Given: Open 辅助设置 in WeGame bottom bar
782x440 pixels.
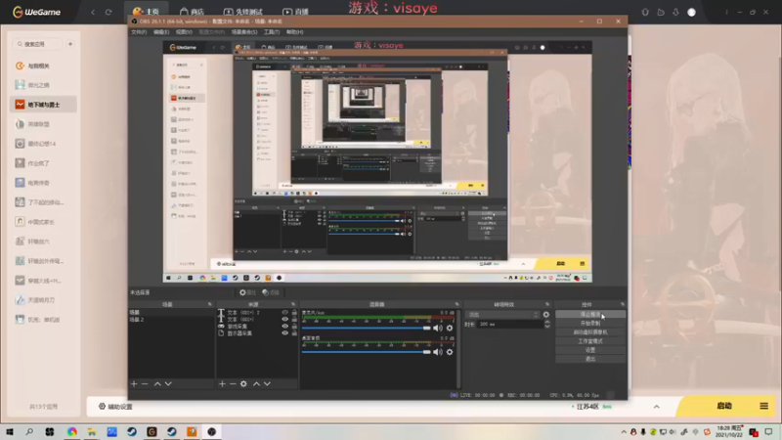Looking at the screenshot, I should (115, 407).
